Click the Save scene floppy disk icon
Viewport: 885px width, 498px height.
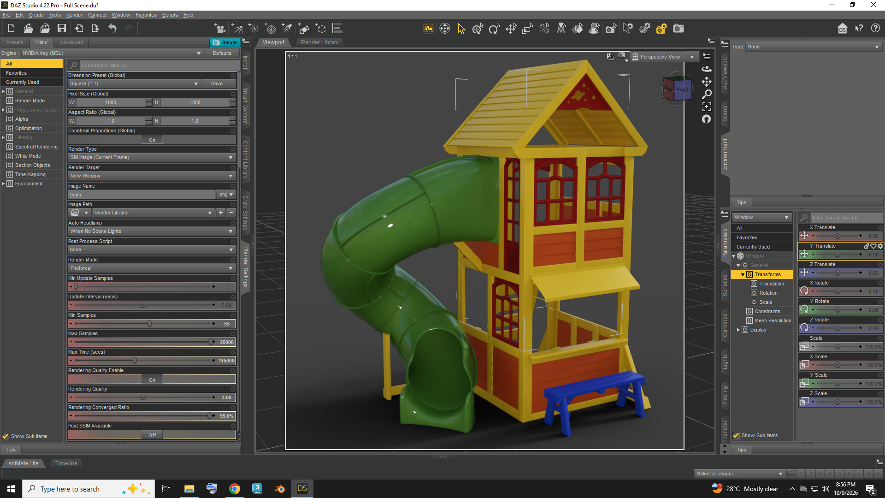click(61, 29)
